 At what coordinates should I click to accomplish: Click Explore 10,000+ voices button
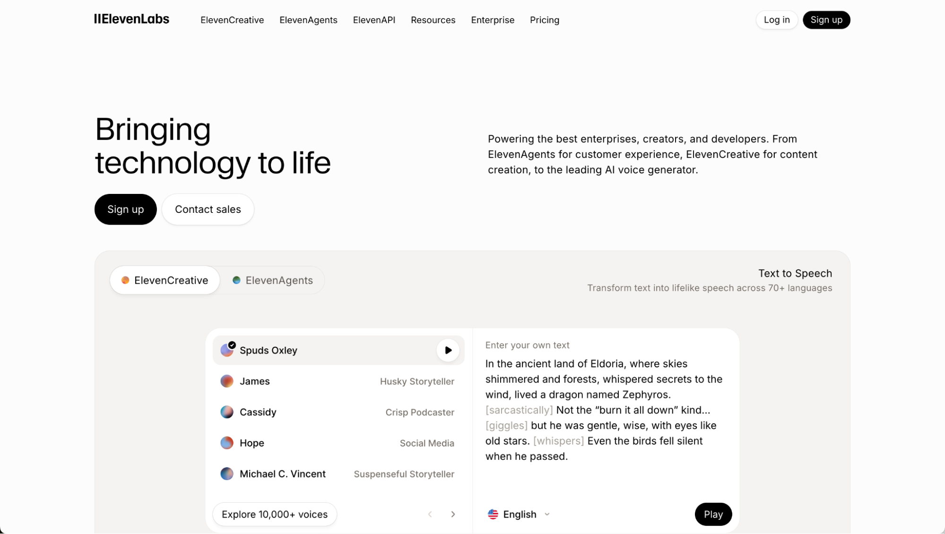pos(275,514)
